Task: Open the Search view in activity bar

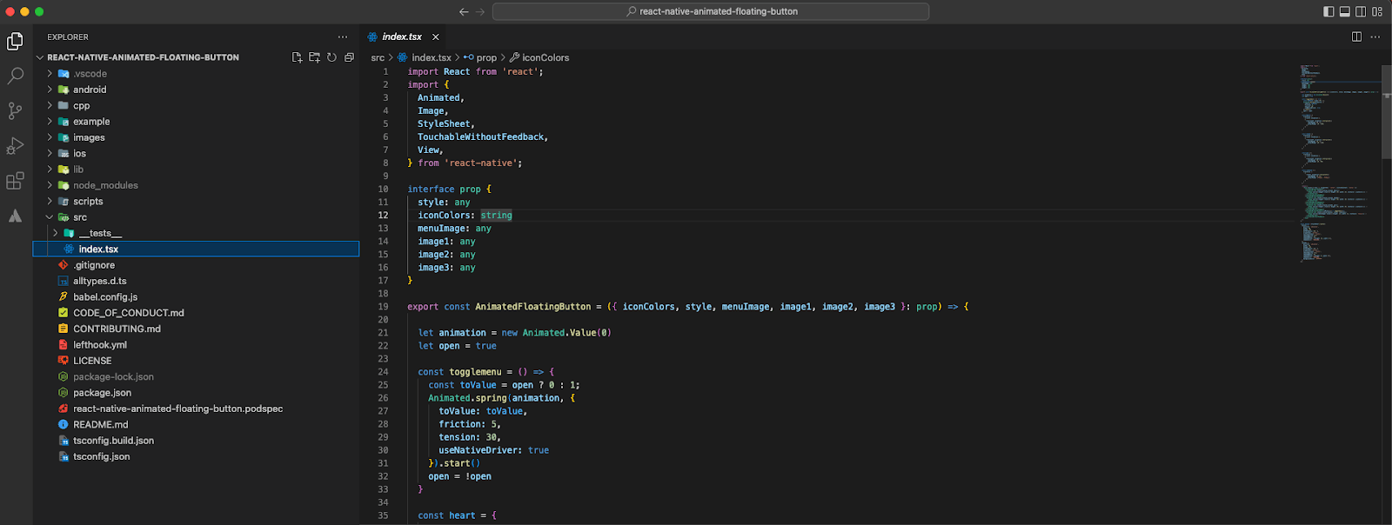Action: (x=16, y=76)
